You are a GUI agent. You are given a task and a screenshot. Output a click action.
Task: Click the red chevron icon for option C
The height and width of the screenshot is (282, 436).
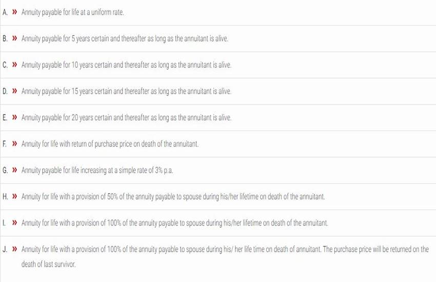(14, 65)
